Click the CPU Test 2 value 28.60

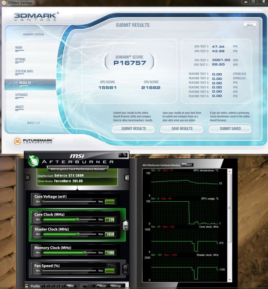pos(218,64)
